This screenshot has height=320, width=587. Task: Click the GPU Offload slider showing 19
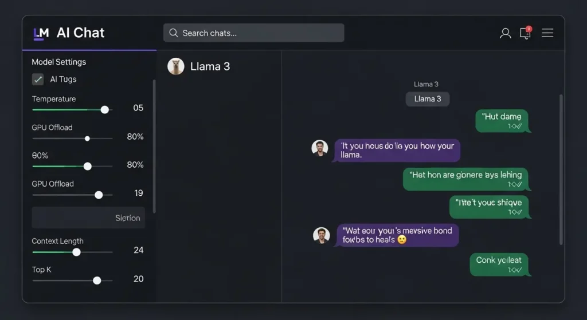point(99,195)
